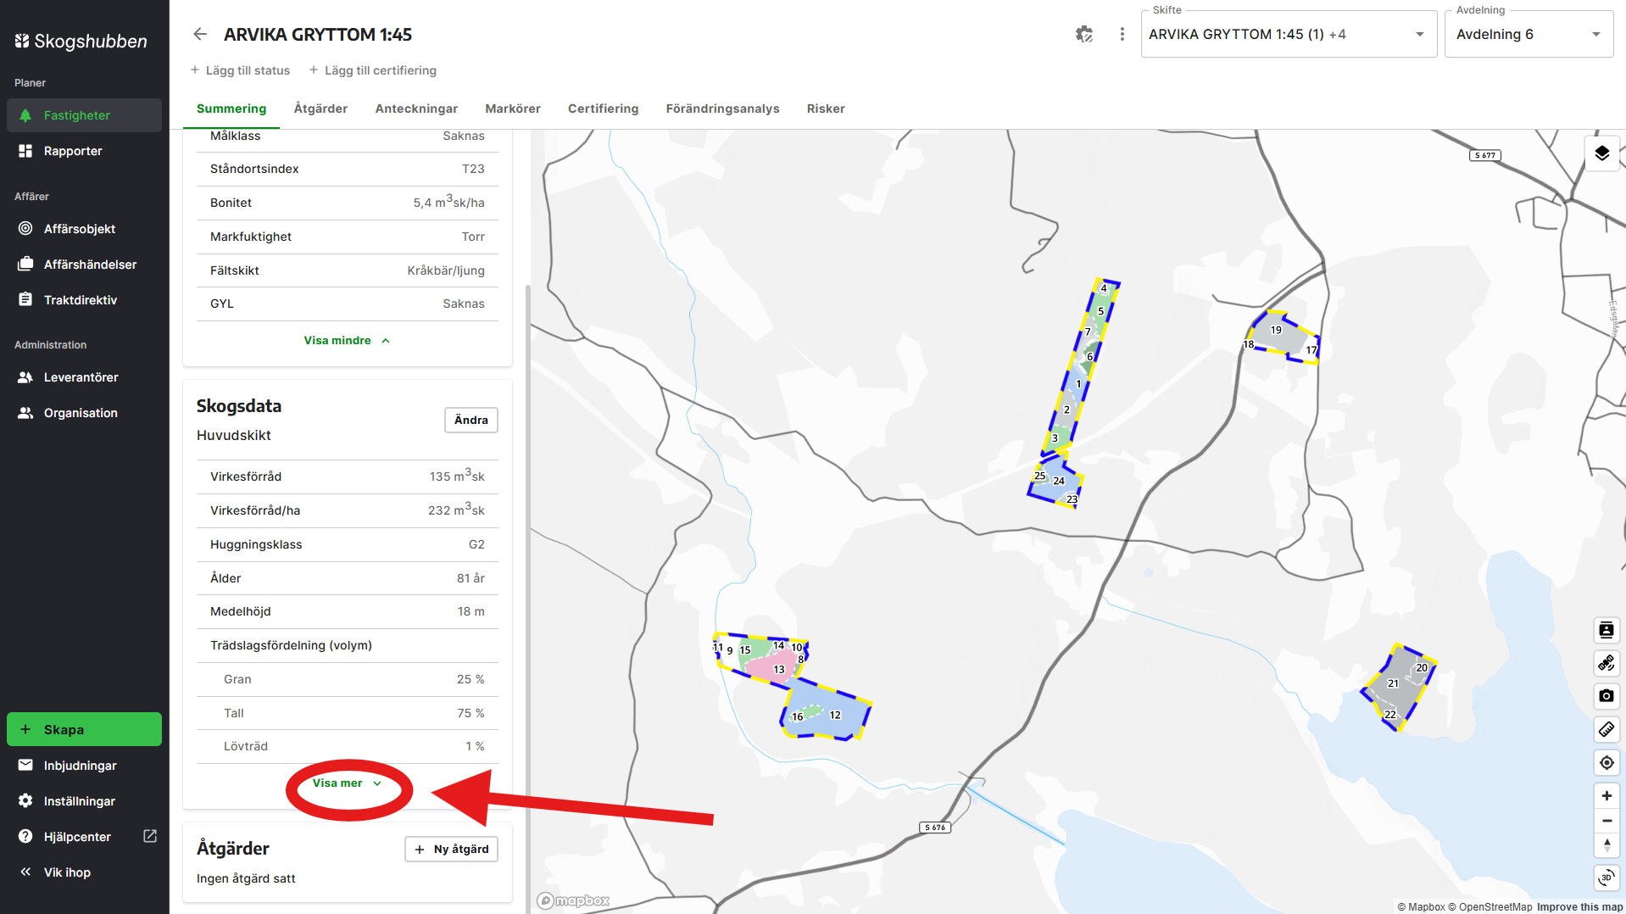The height and width of the screenshot is (914, 1626).
Task: Click Lägg till certifiering
Action: 372,70
